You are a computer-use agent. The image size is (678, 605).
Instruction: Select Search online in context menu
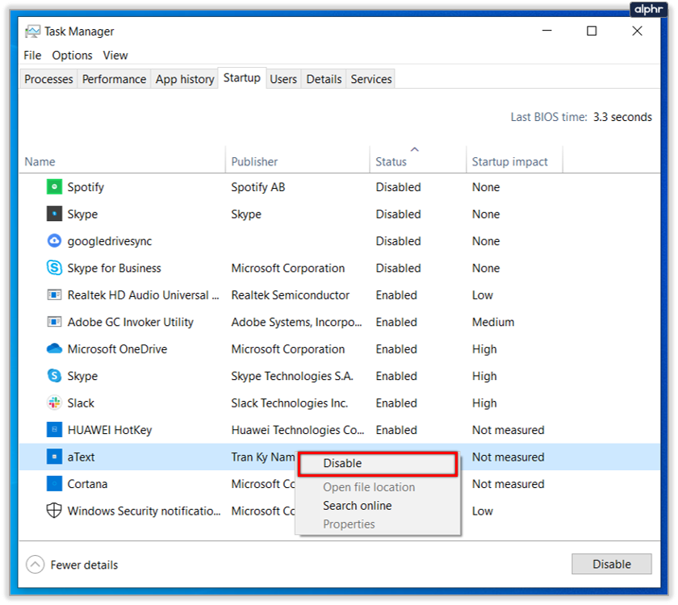pyautogui.click(x=358, y=506)
